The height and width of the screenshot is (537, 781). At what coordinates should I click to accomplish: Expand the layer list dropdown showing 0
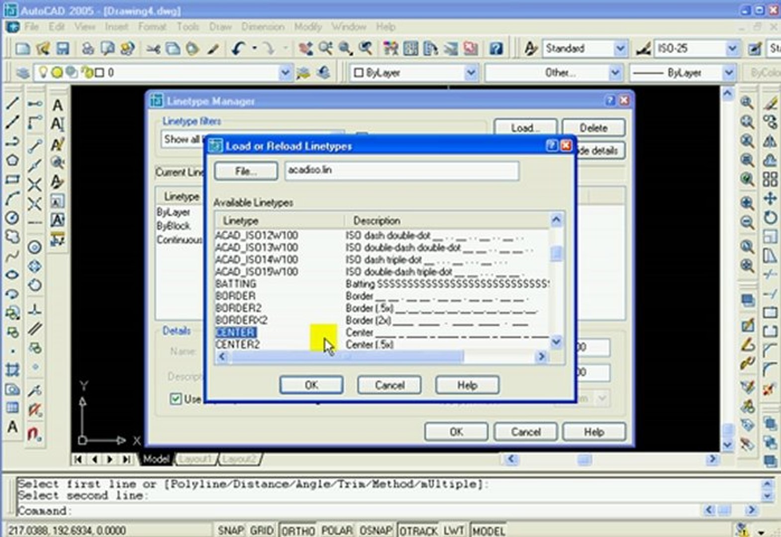tap(285, 73)
